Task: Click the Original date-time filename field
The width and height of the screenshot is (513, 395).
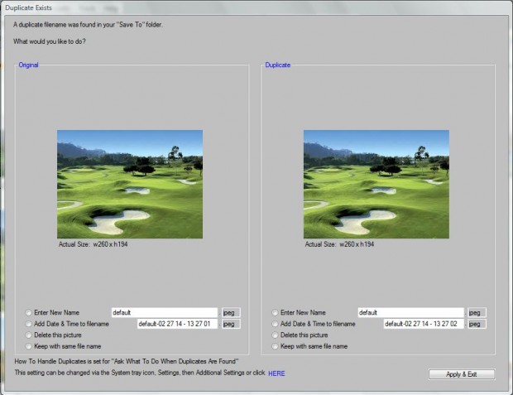Action: 177,324
